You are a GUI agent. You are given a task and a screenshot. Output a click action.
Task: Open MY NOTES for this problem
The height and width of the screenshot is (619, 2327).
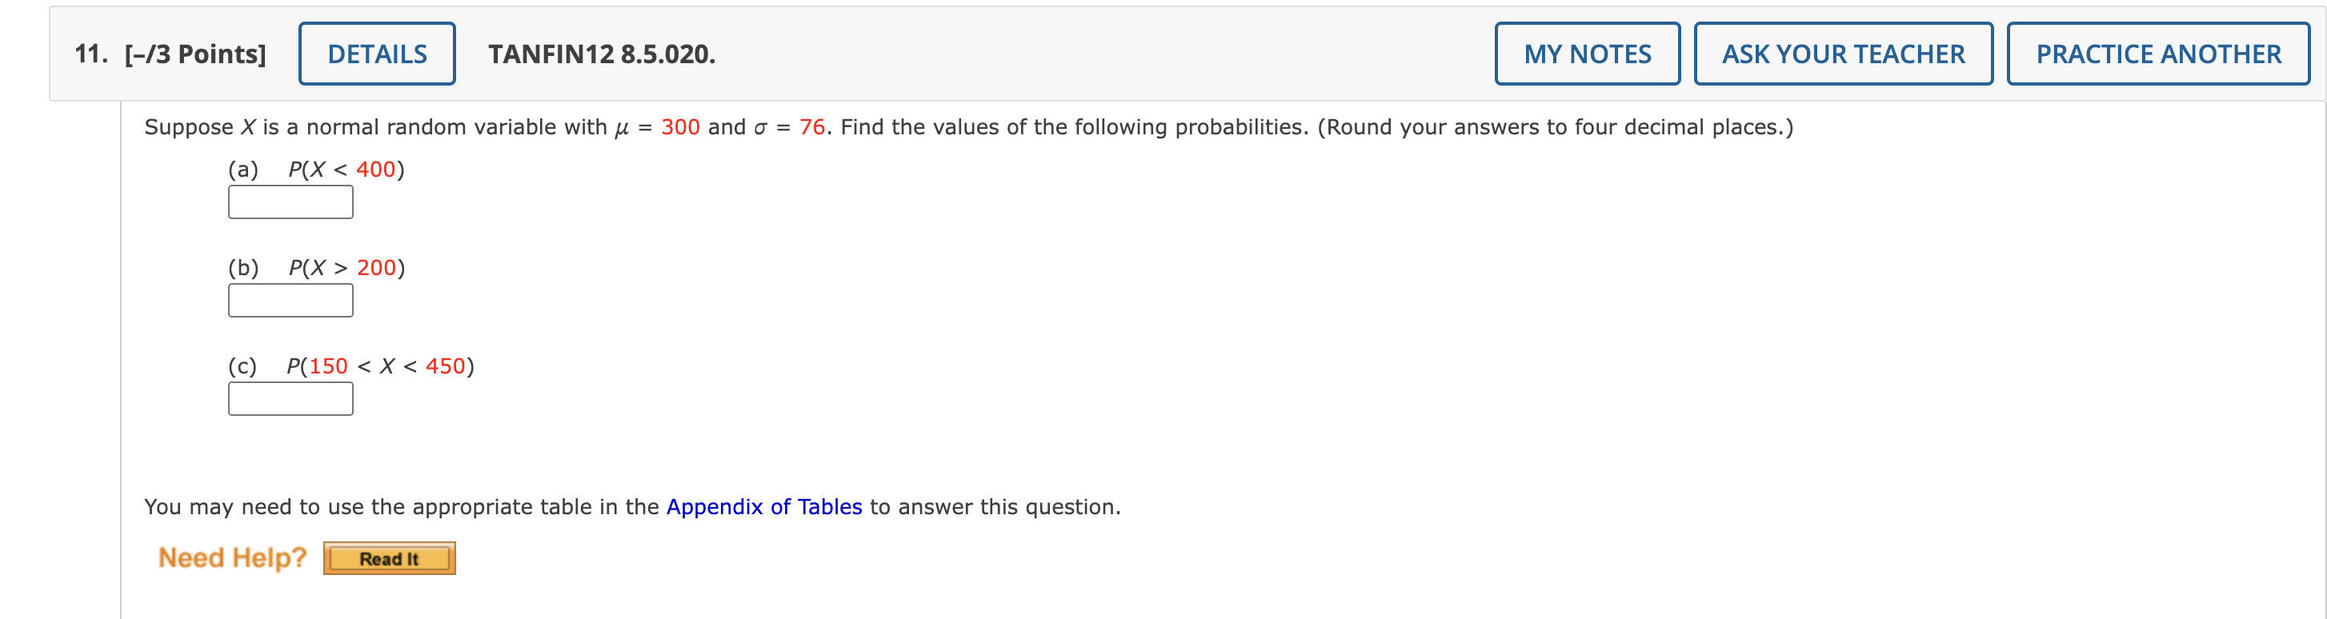pyautogui.click(x=1586, y=54)
